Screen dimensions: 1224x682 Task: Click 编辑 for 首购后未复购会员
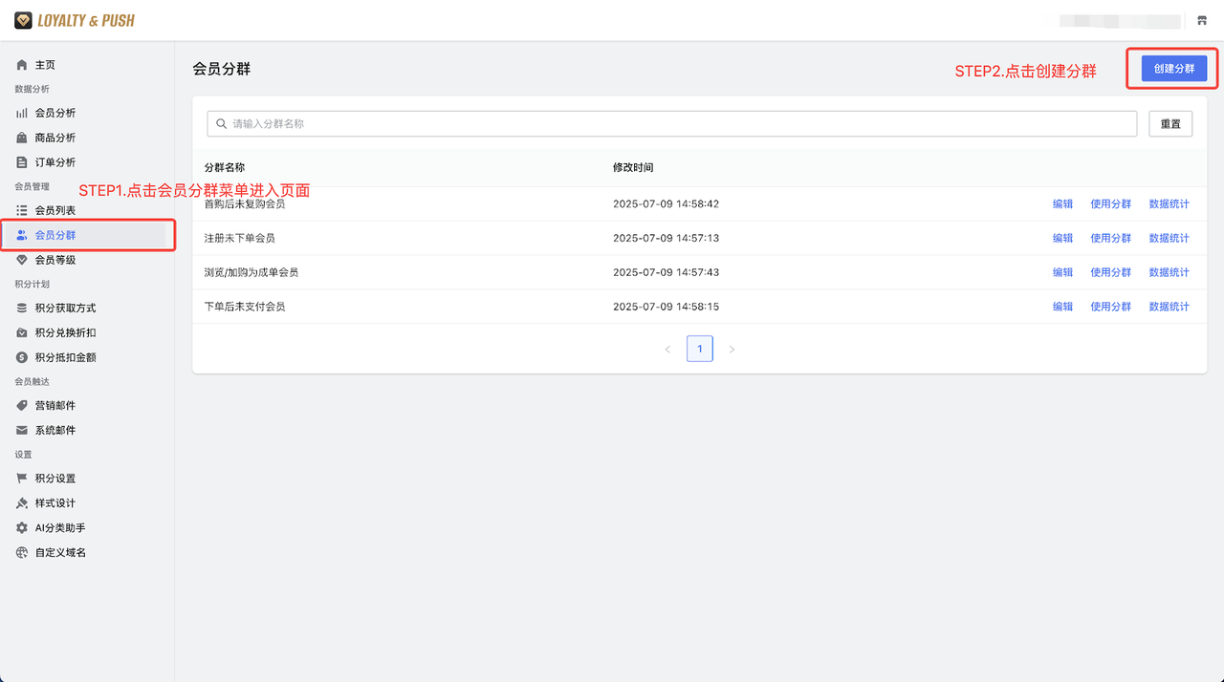point(1062,203)
